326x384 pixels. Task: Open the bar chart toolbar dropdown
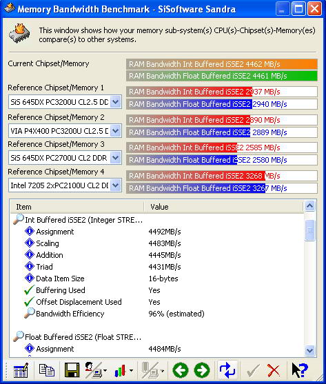click(x=131, y=370)
